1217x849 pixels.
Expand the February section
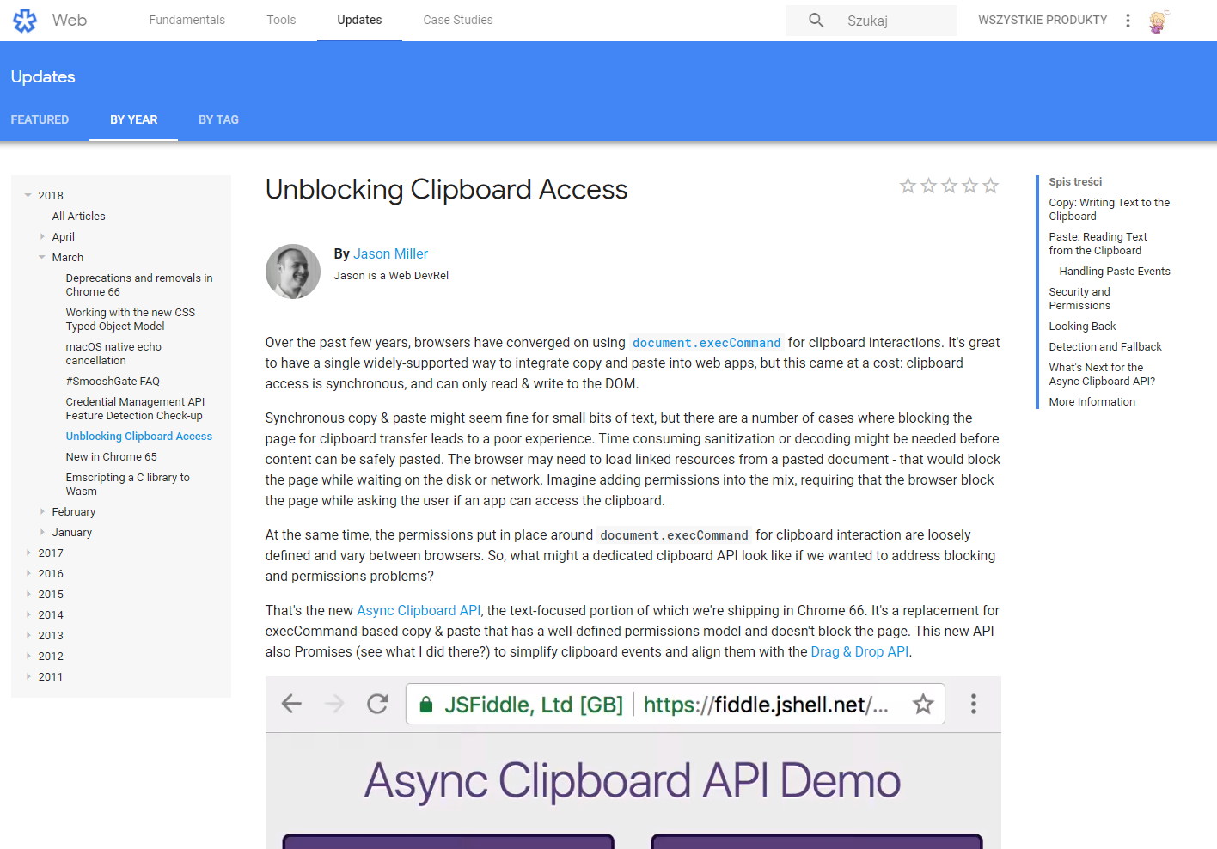(x=42, y=511)
